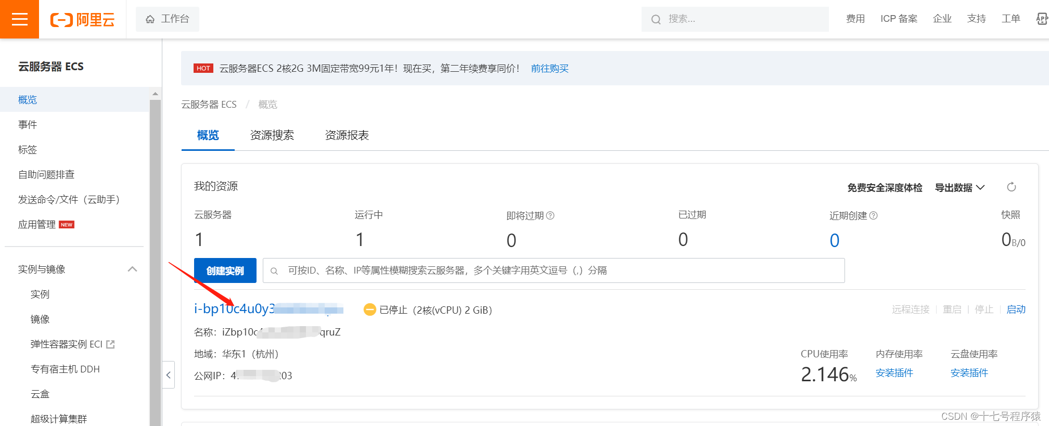The width and height of the screenshot is (1049, 426).
Task: Click the HOT badge in banner
Action: 203,68
